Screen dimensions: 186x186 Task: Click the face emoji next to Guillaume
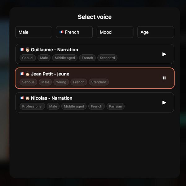pos(28,50)
